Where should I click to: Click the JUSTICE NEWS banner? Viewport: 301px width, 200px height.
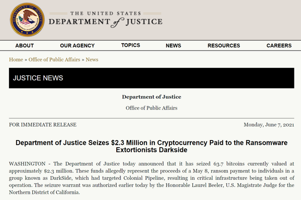tap(151, 78)
